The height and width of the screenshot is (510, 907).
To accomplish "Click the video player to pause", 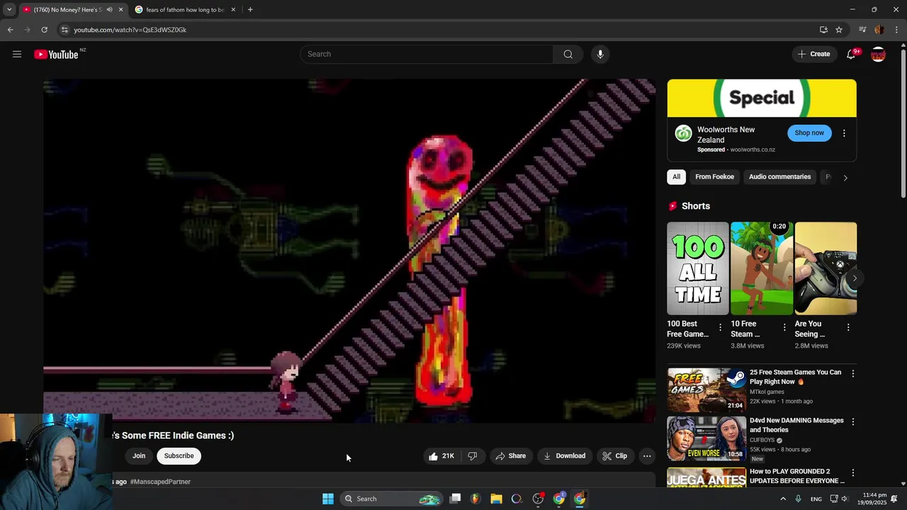I will point(349,251).
